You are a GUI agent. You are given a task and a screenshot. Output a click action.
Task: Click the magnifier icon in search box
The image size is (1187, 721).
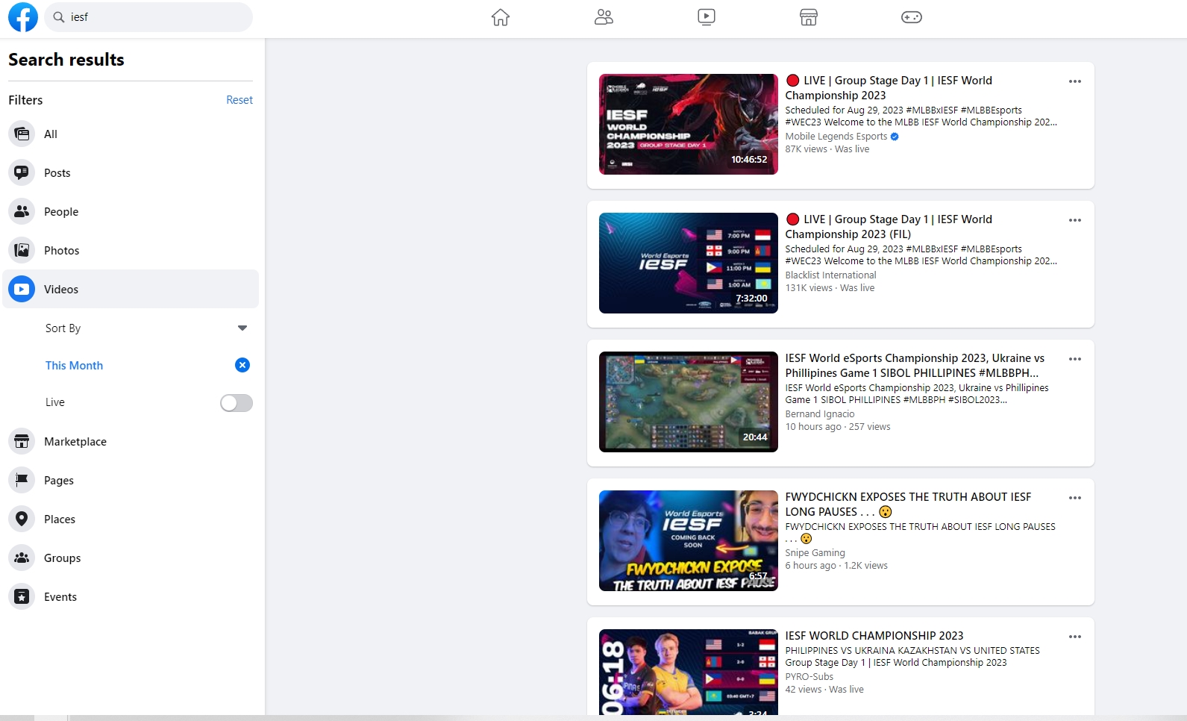59,17
